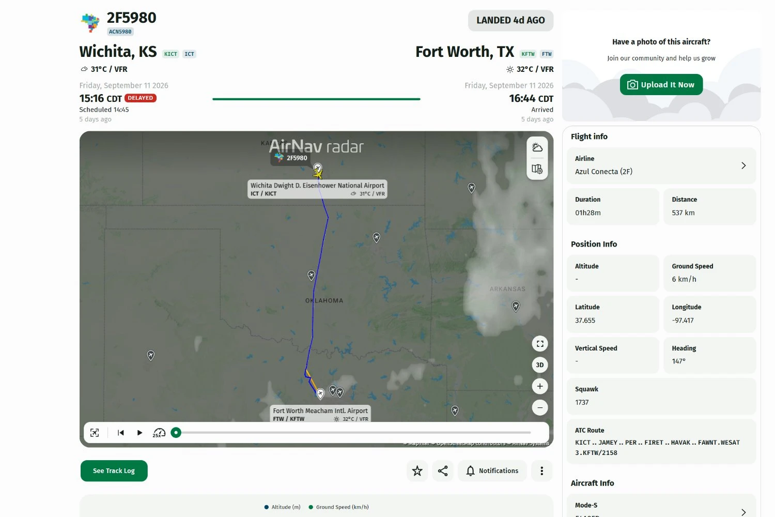The image size is (775, 517).
Task: Zoom out on the map
Action: point(540,407)
